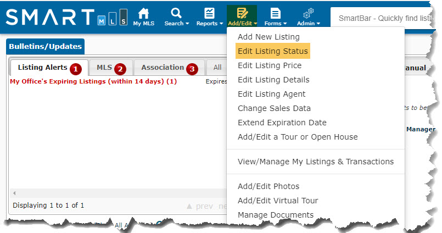Viewport: 442px width, 233px height.
Task: Select Add New Listing
Action: 268,37
